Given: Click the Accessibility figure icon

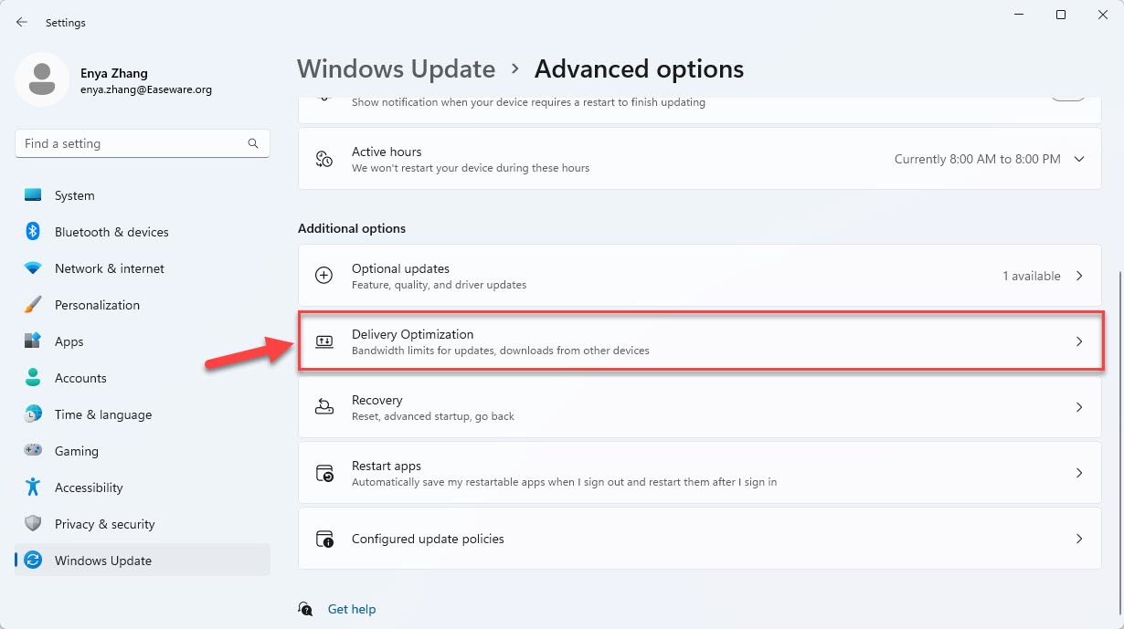Looking at the screenshot, I should coord(33,487).
